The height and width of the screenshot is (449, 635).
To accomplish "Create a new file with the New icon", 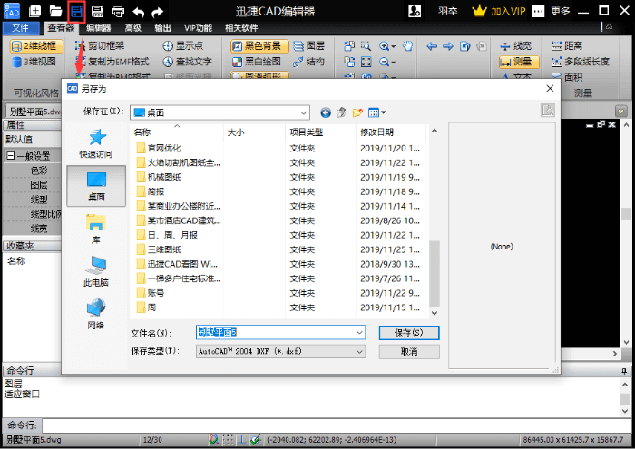I will click(34, 12).
